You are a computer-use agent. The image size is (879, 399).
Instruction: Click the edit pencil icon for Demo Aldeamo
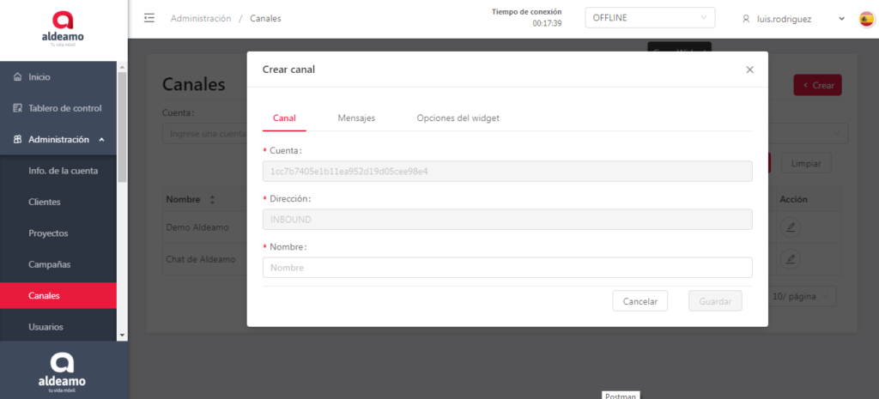[791, 227]
